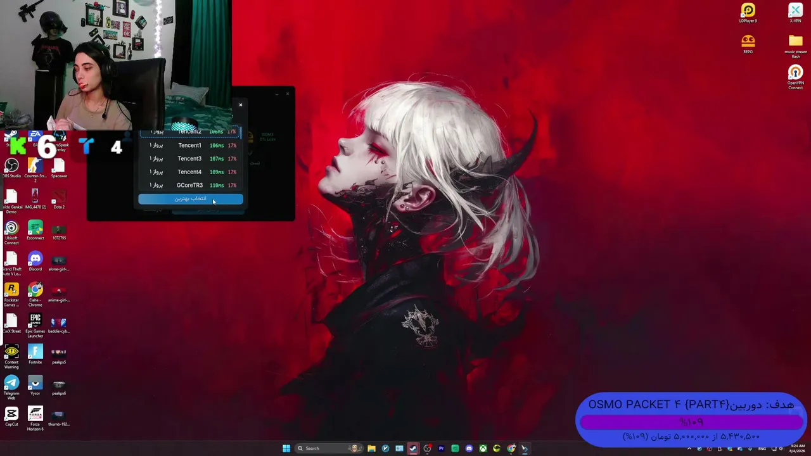
Task: Select the Counter-Strike 2 desktop icon
Action: tap(35, 170)
